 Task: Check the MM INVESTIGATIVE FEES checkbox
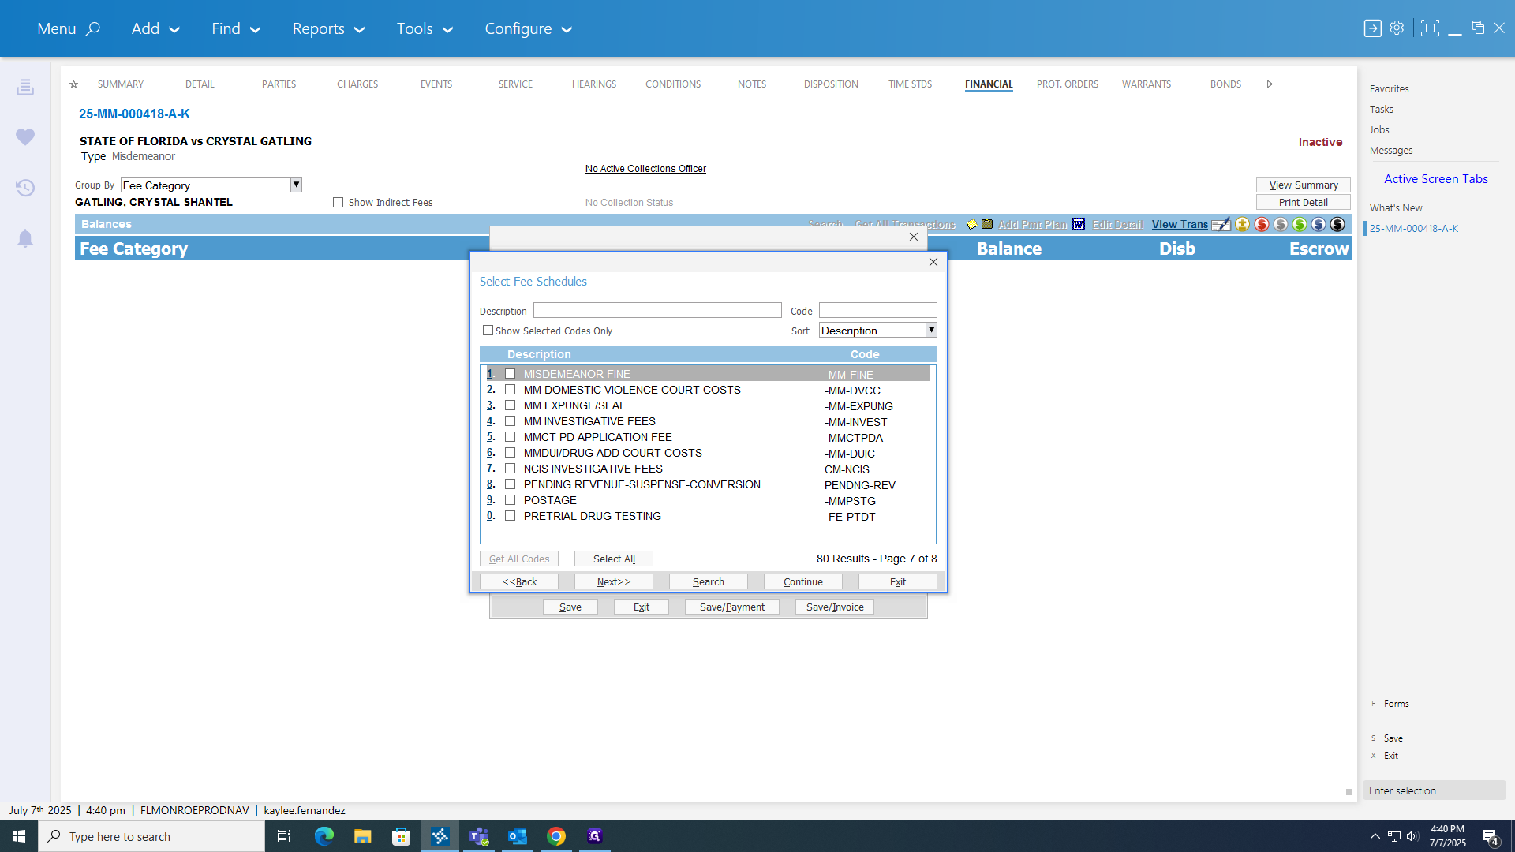click(511, 421)
